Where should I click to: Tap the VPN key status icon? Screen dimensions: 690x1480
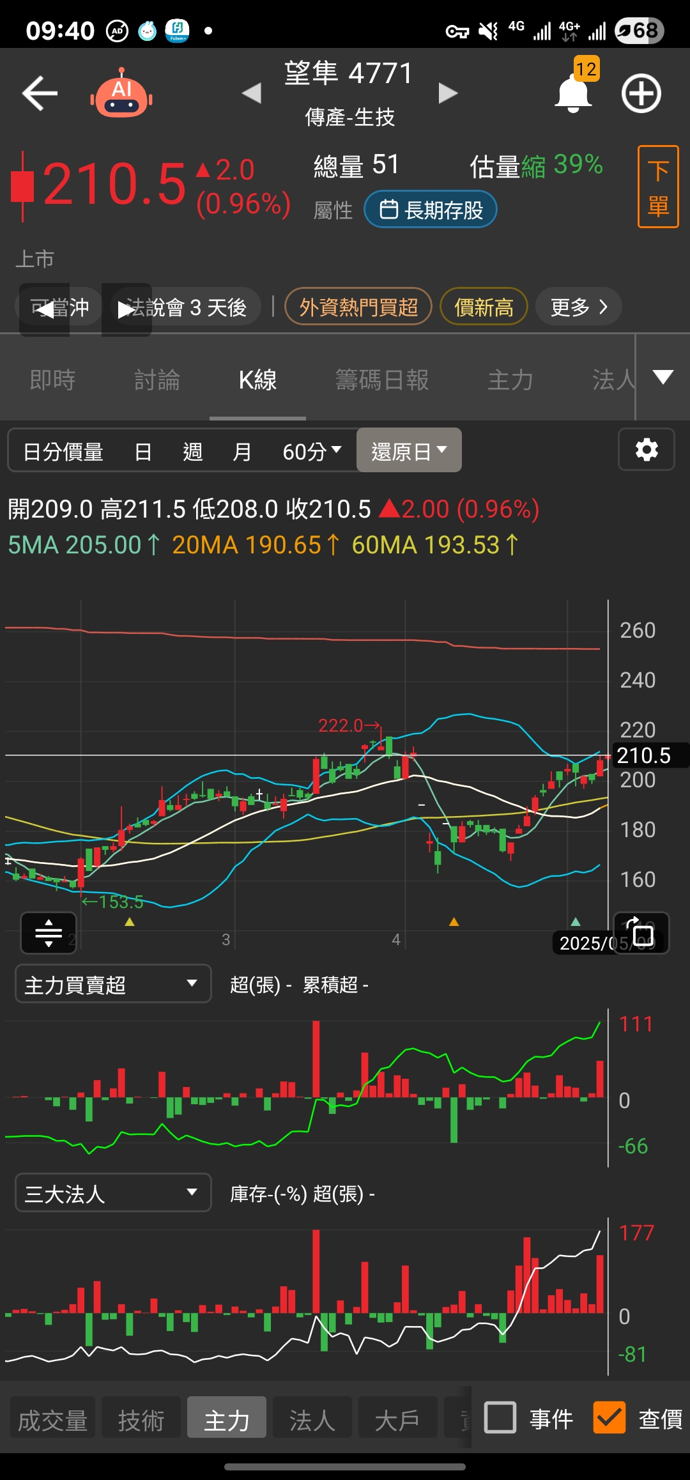point(457,31)
